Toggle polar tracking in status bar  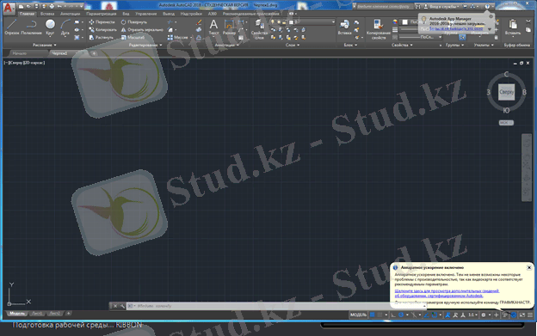coord(401,315)
